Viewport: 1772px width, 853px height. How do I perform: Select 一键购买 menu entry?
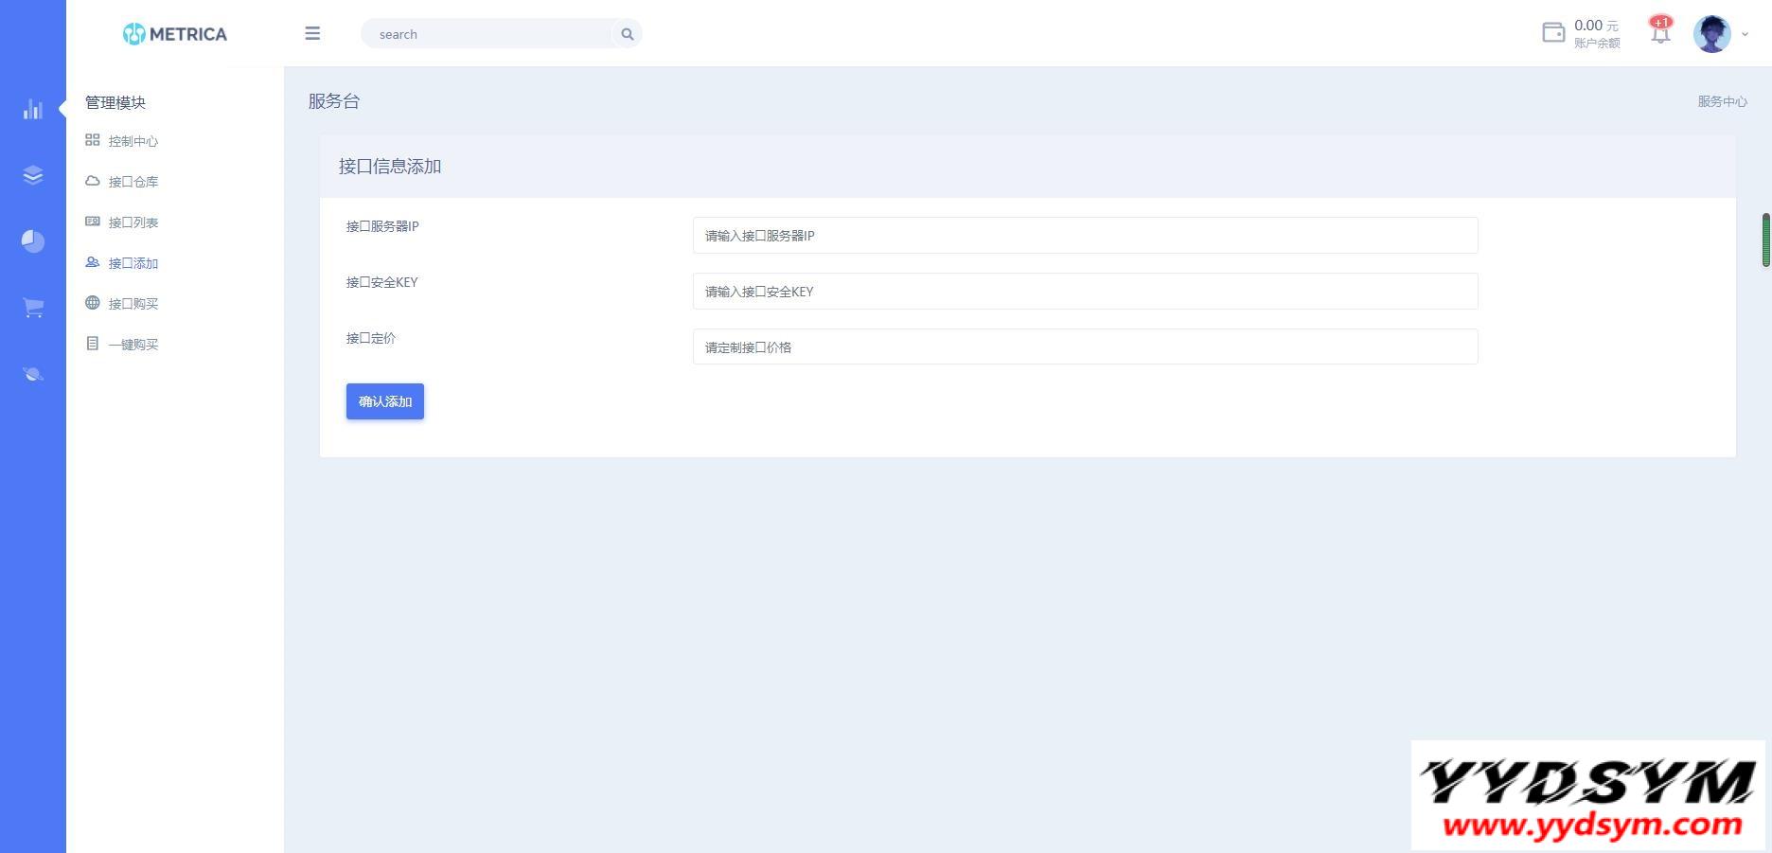click(133, 345)
